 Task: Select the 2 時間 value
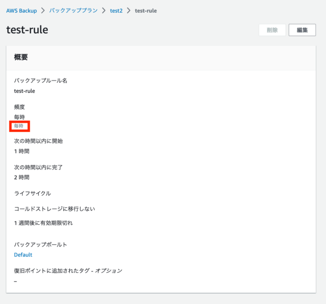click(21, 177)
